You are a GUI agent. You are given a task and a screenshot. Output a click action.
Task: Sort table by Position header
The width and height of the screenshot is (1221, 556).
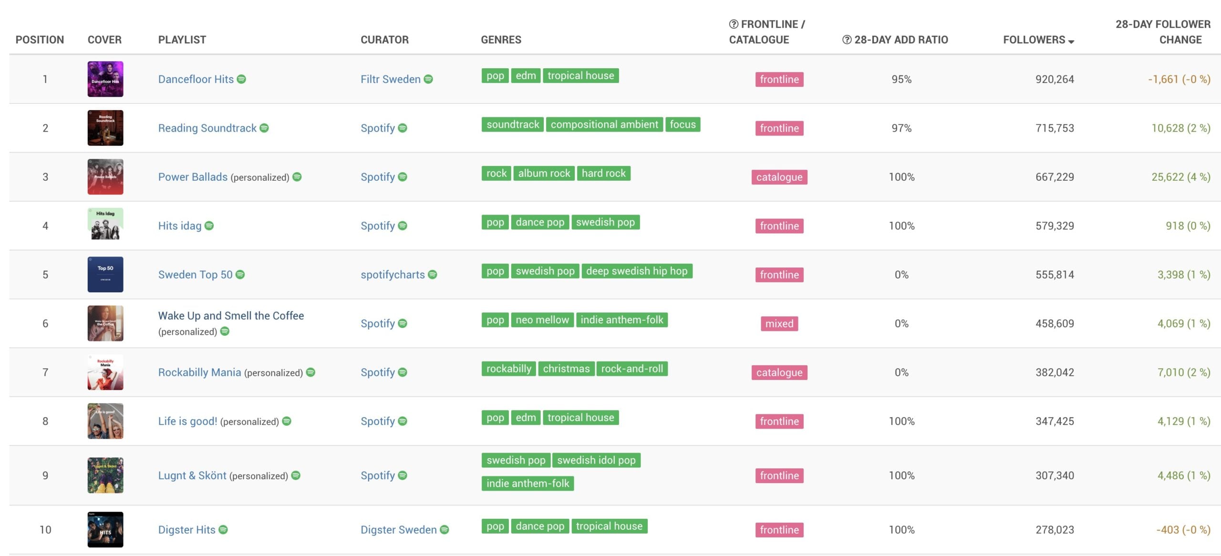(40, 40)
